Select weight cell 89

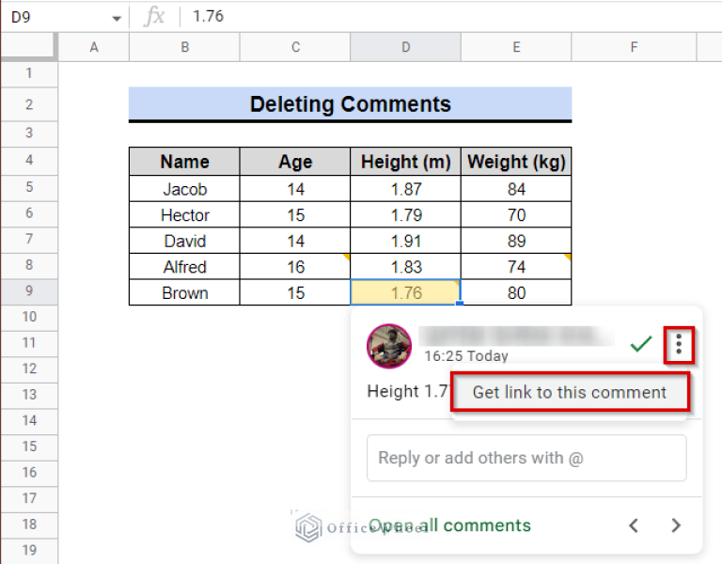[x=516, y=241]
